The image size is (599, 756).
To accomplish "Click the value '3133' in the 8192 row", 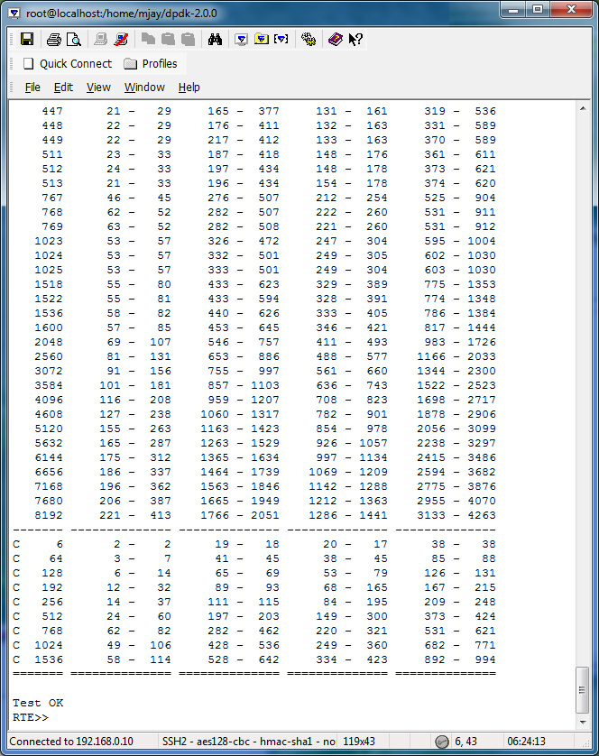I will click(x=431, y=515).
